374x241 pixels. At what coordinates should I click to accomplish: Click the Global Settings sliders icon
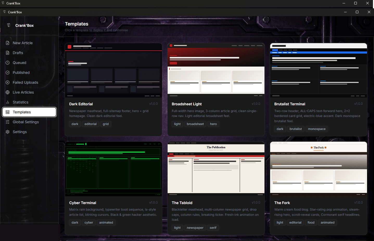click(8, 122)
